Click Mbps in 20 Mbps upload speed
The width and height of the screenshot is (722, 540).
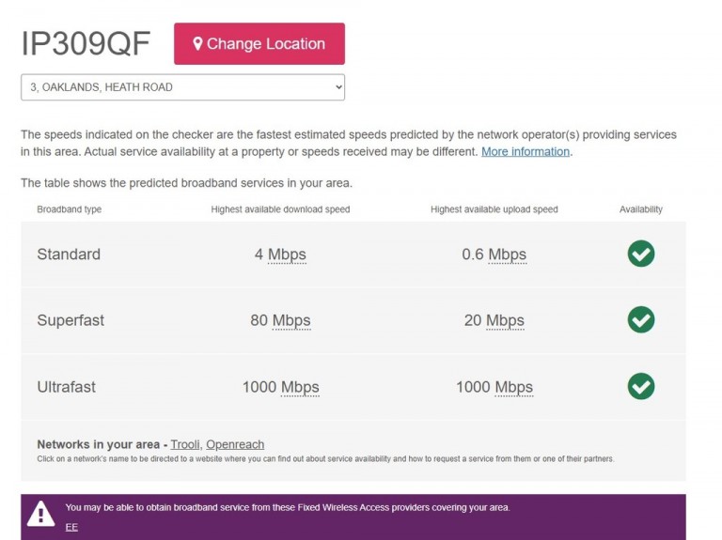tap(505, 320)
